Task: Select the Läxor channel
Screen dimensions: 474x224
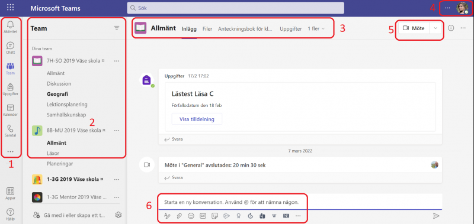Action: pos(53,153)
